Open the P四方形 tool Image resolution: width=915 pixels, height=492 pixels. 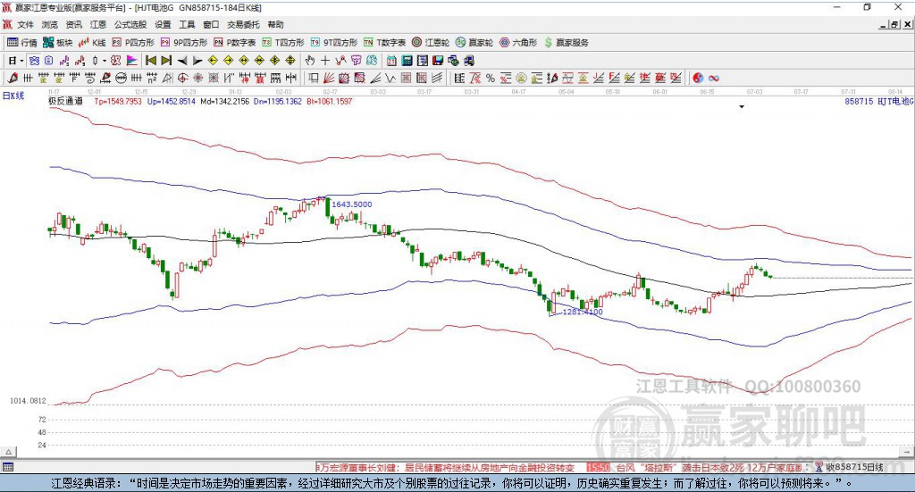pos(132,43)
